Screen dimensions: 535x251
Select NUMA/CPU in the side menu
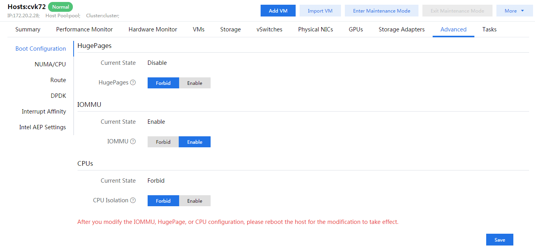pyautogui.click(x=50, y=64)
